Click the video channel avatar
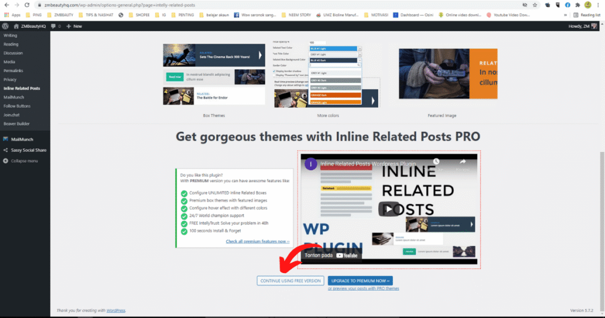The height and width of the screenshot is (318, 605). click(311, 164)
